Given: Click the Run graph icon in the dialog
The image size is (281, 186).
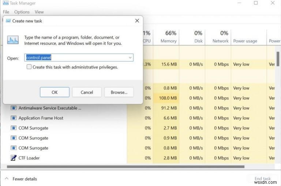Looking at the screenshot, I should [13, 40].
